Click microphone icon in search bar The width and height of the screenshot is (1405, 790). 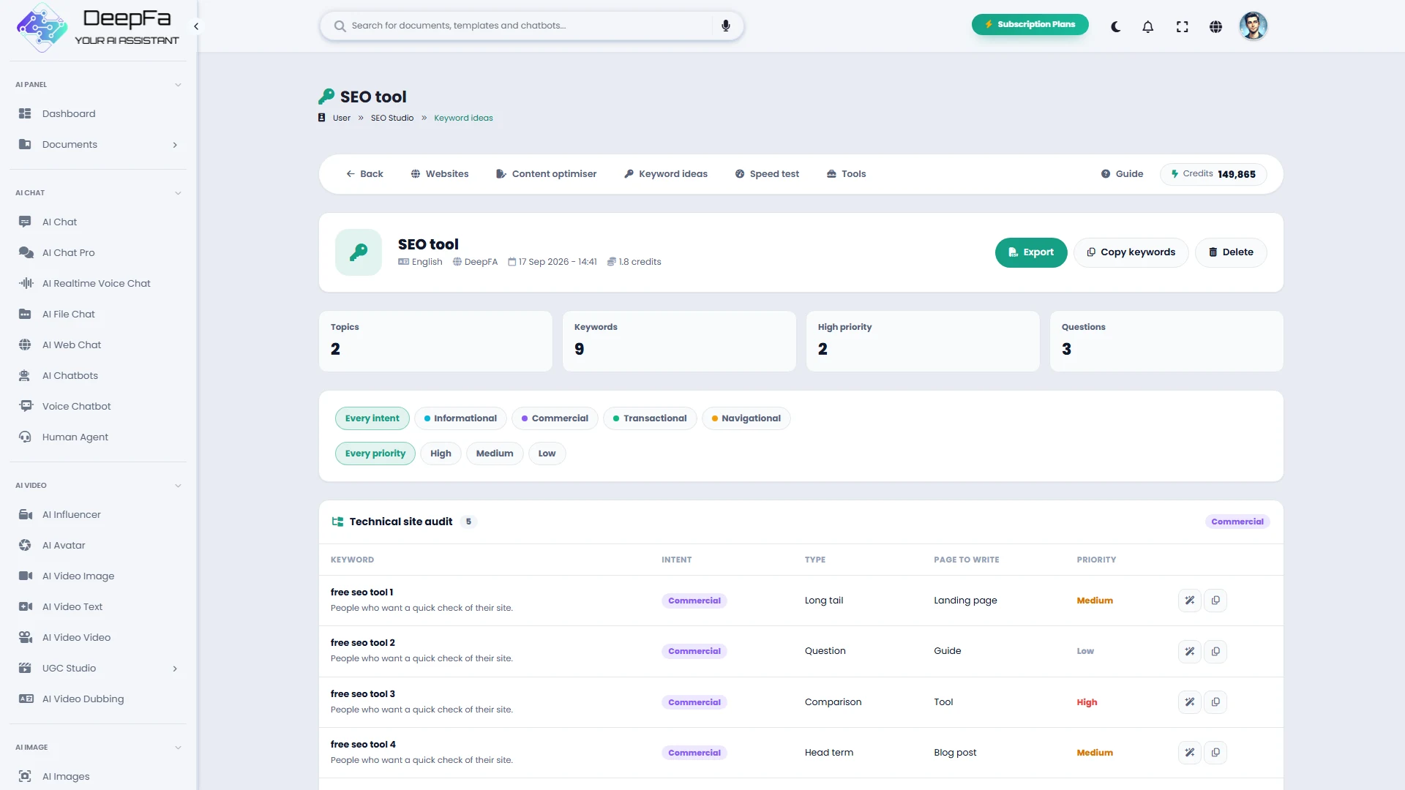coord(726,26)
